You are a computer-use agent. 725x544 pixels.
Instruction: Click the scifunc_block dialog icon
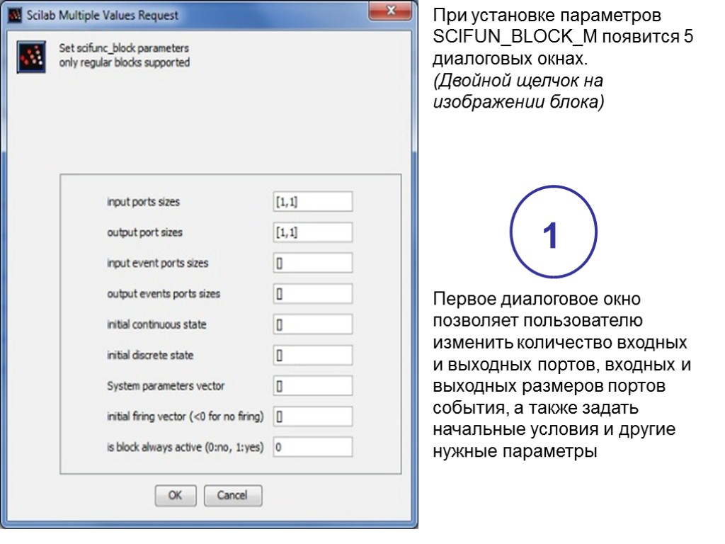(x=31, y=57)
